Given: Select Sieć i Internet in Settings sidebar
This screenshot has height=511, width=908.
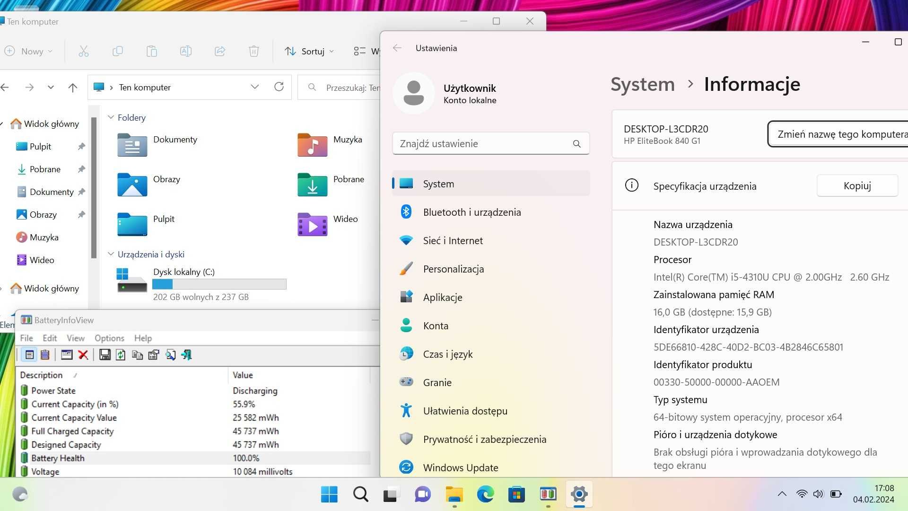Looking at the screenshot, I should click(x=491, y=240).
